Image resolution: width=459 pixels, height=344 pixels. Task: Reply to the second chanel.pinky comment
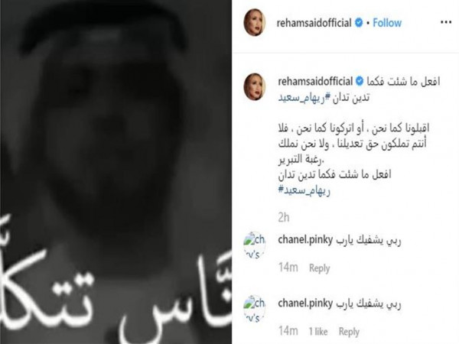click(349, 332)
